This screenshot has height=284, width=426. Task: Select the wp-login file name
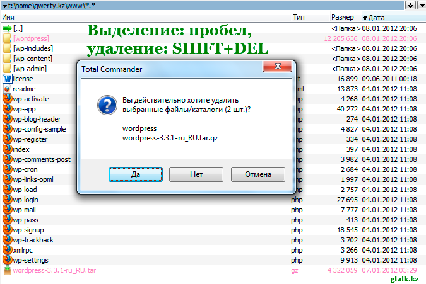tap(25, 200)
